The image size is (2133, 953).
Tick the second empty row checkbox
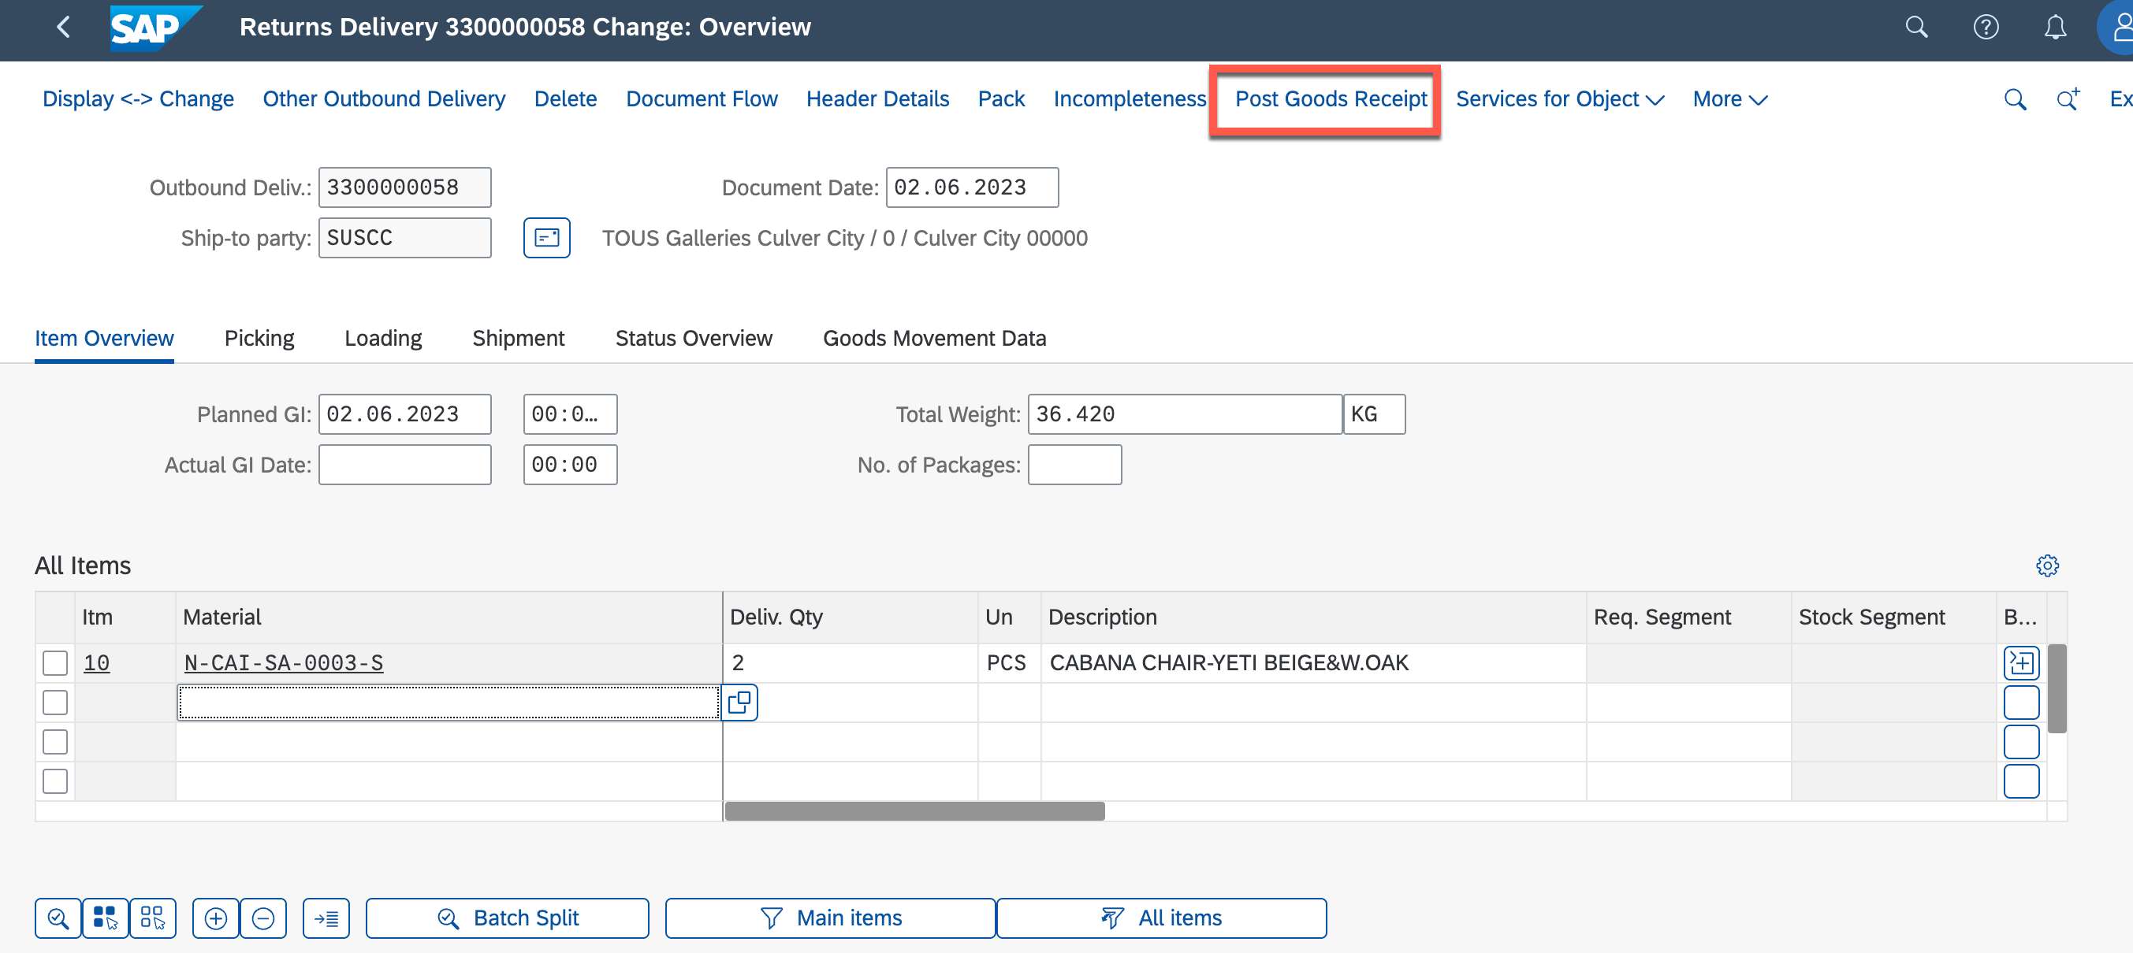pyautogui.click(x=54, y=703)
